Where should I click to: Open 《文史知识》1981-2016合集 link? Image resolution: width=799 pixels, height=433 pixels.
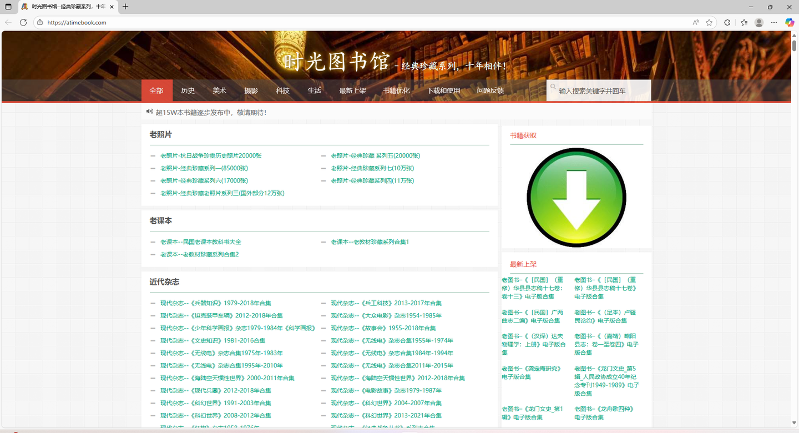pyautogui.click(x=213, y=340)
